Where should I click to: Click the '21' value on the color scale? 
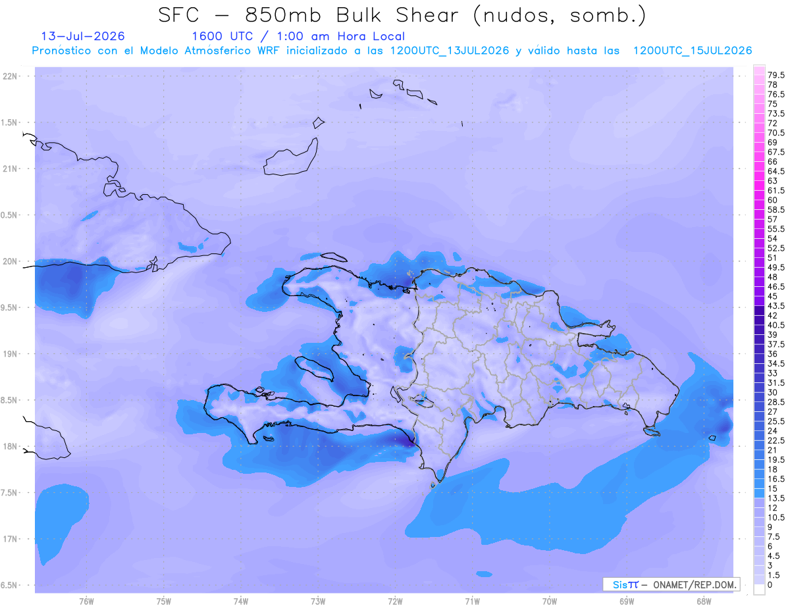[773, 450]
